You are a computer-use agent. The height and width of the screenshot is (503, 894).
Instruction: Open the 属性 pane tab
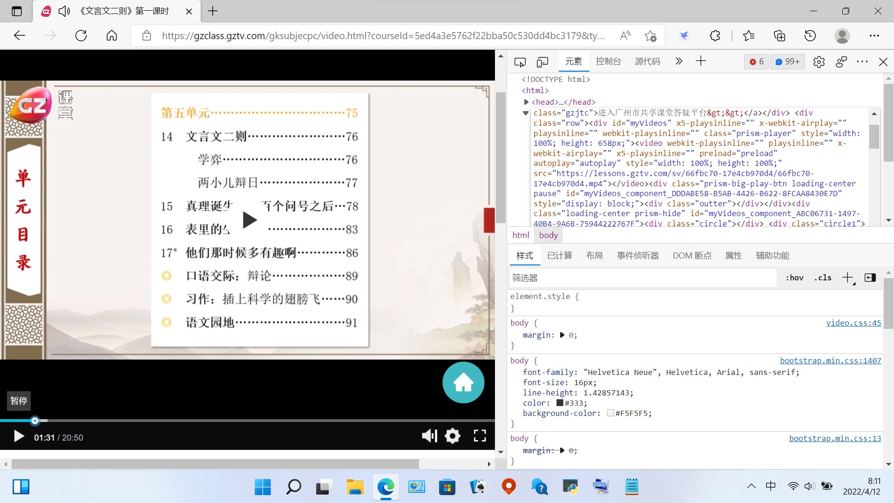733,256
